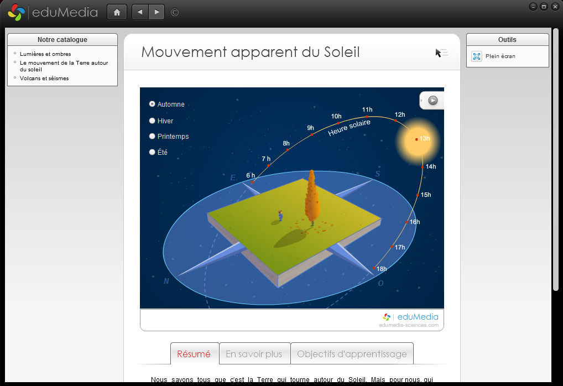Expand the side tab next to play button
563x386 pixels.
click(421, 101)
